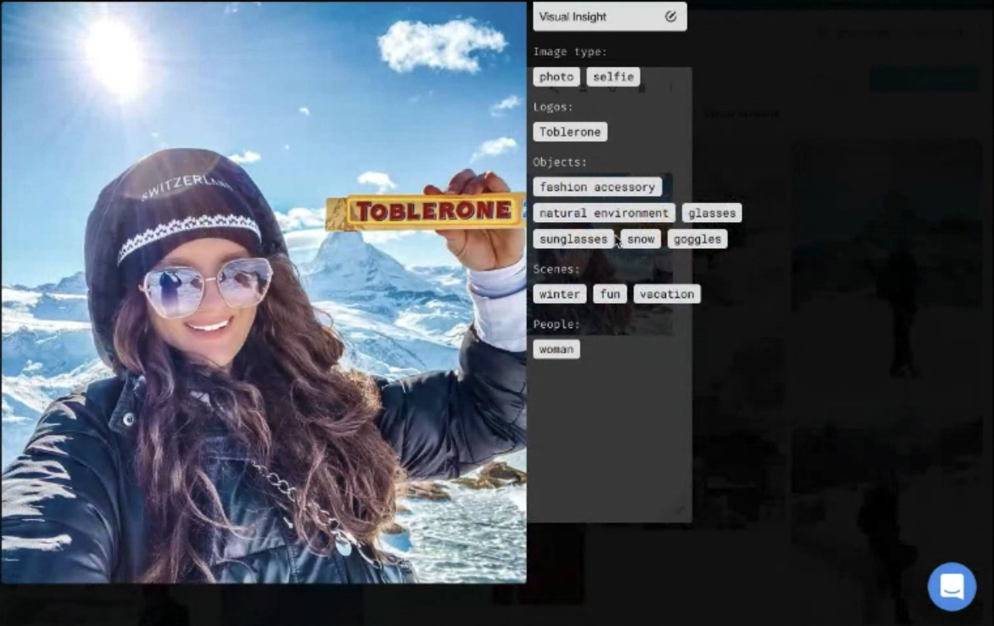Screen dimensions: 994x626
Task: Select the 'photo' image type tag
Action: point(556,77)
